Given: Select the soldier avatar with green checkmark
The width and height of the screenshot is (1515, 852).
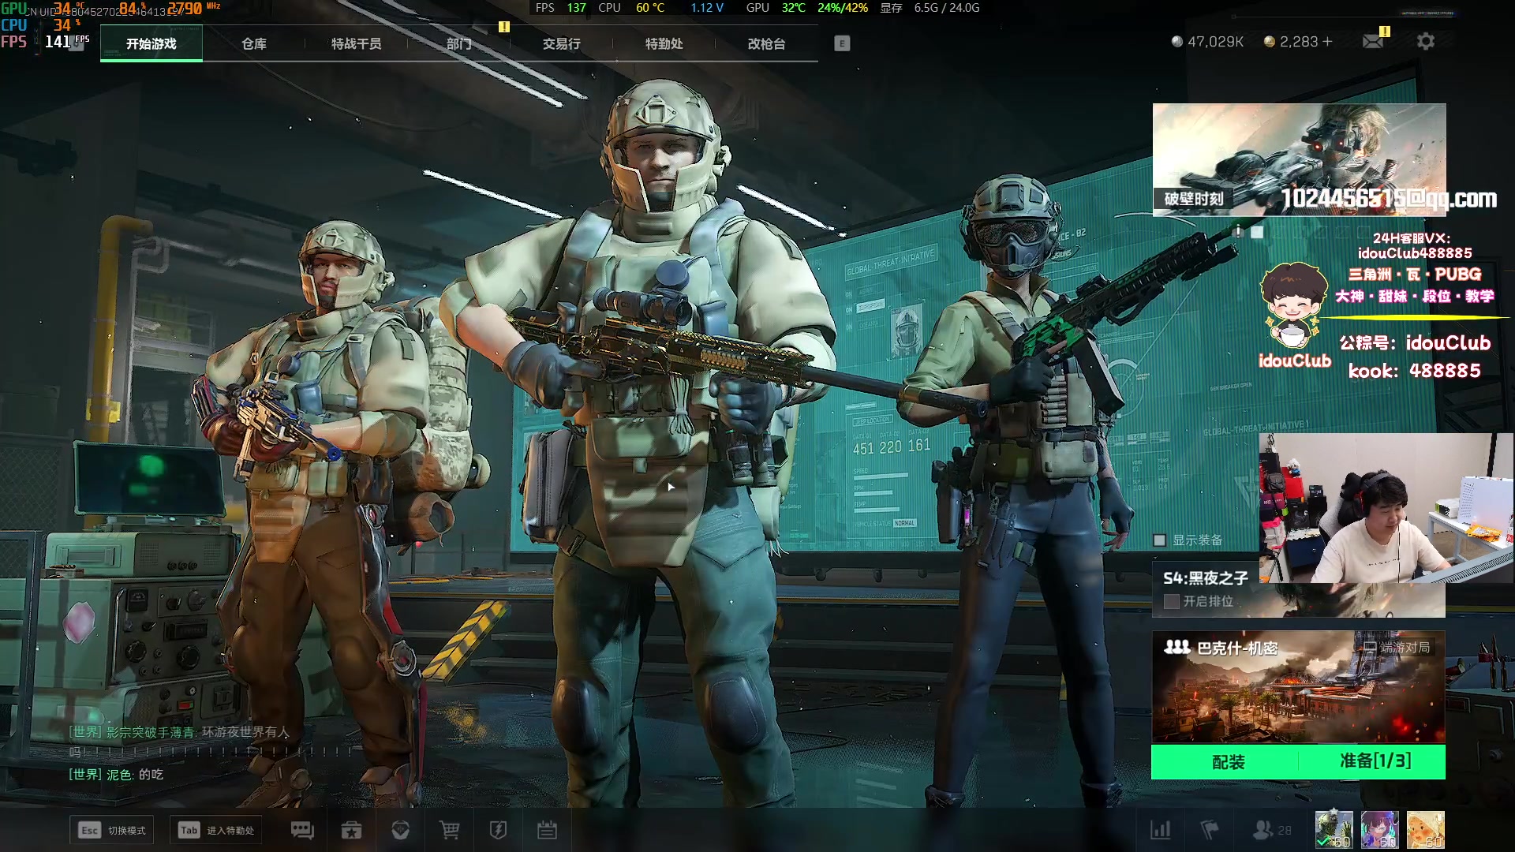Looking at the screenshot, I should coord(1334,830).
